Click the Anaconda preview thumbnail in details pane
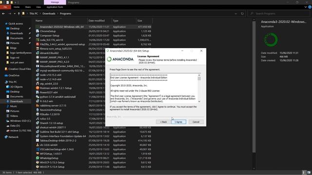 click(x=271, y=40)
